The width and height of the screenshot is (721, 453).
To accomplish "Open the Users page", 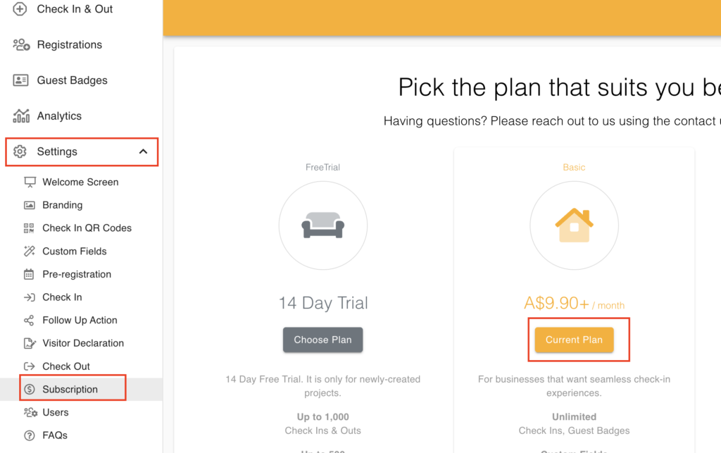I will click(55, 412).
